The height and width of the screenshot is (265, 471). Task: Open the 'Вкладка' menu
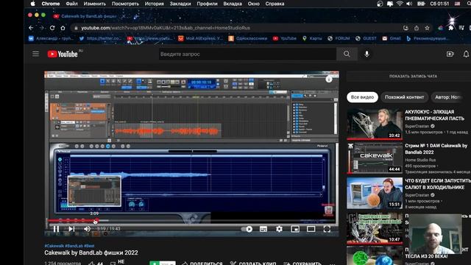tap(233, 4)
